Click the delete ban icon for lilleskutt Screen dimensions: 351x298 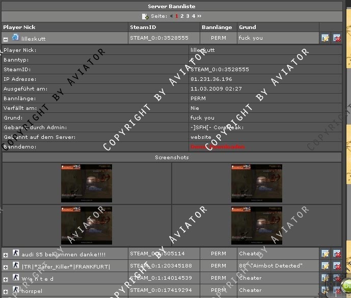pos(337,38)
